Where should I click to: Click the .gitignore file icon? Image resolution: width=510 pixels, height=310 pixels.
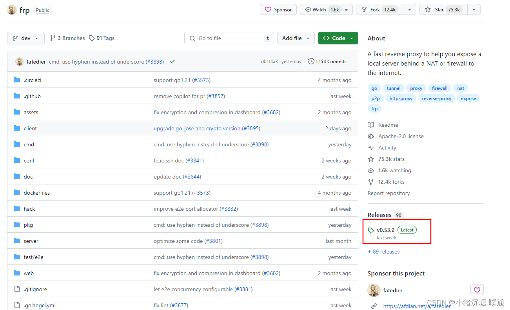click(x=17, y=289)
